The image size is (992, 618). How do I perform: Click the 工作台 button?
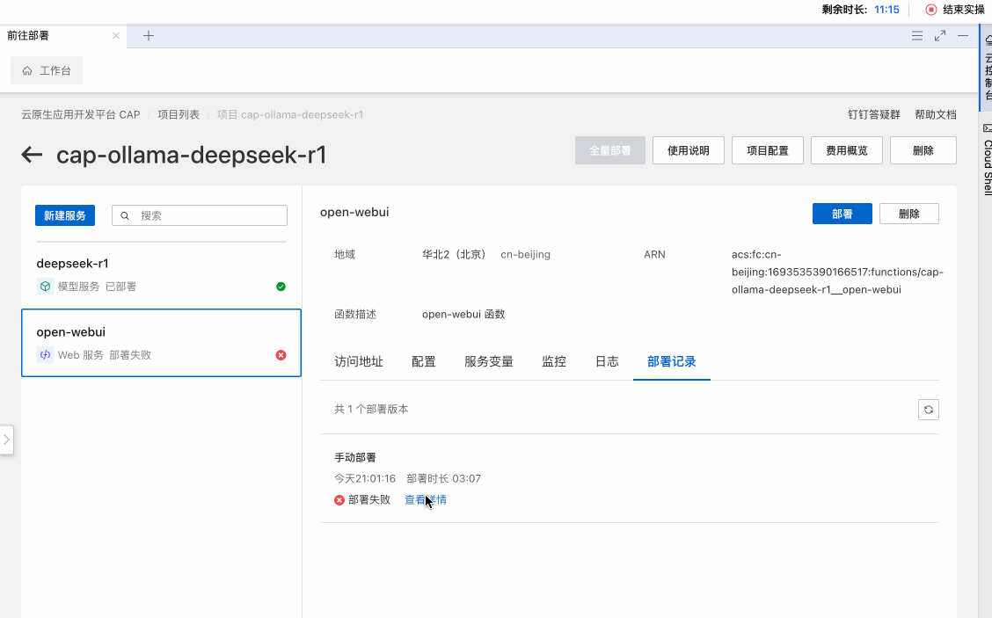click(47, 71)
